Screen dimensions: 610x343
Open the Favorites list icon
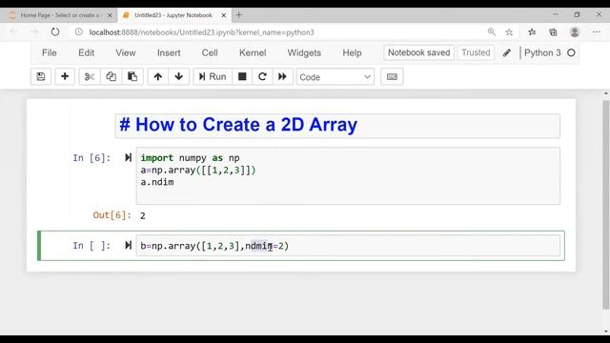click(532, 31)
